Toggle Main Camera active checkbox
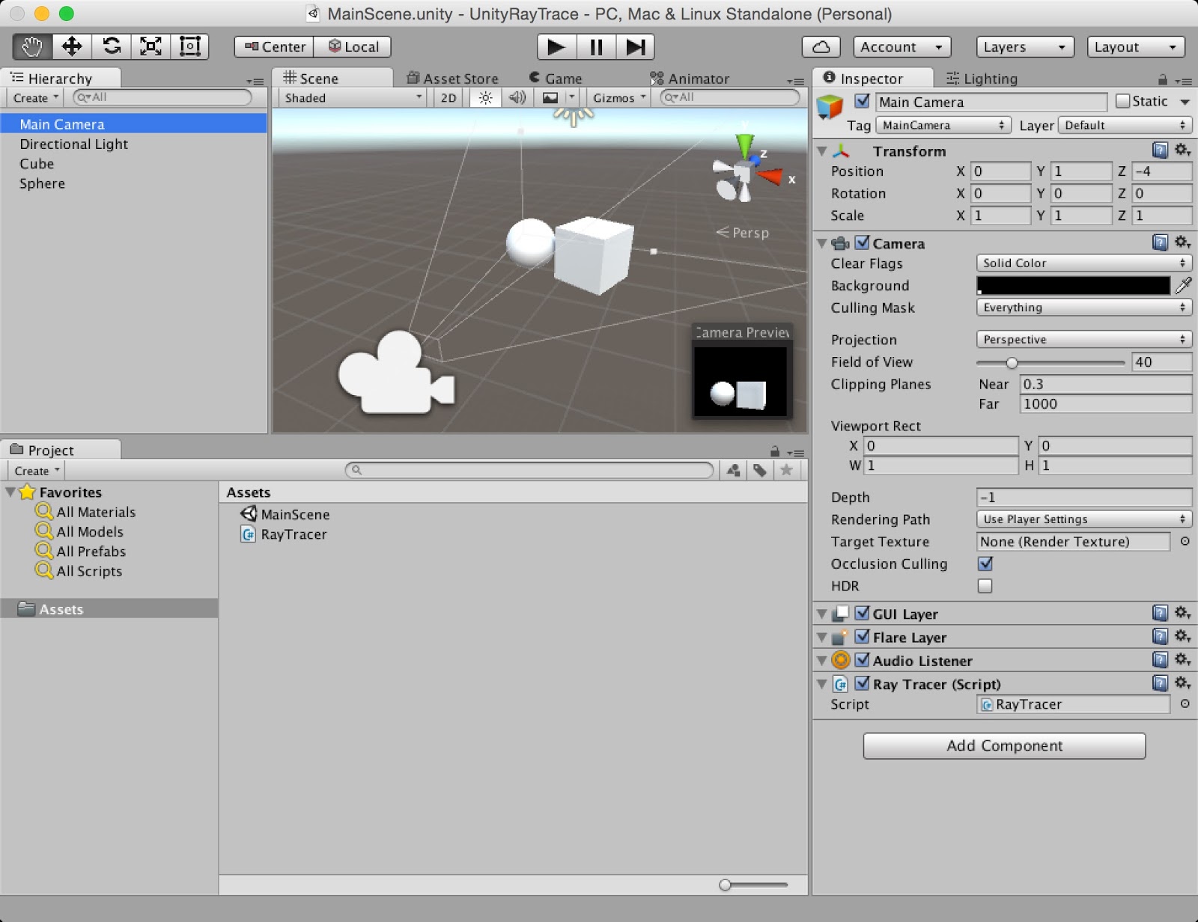This screenshot has height=922, width=1198. pyautogui.click(x=863, y=101)
